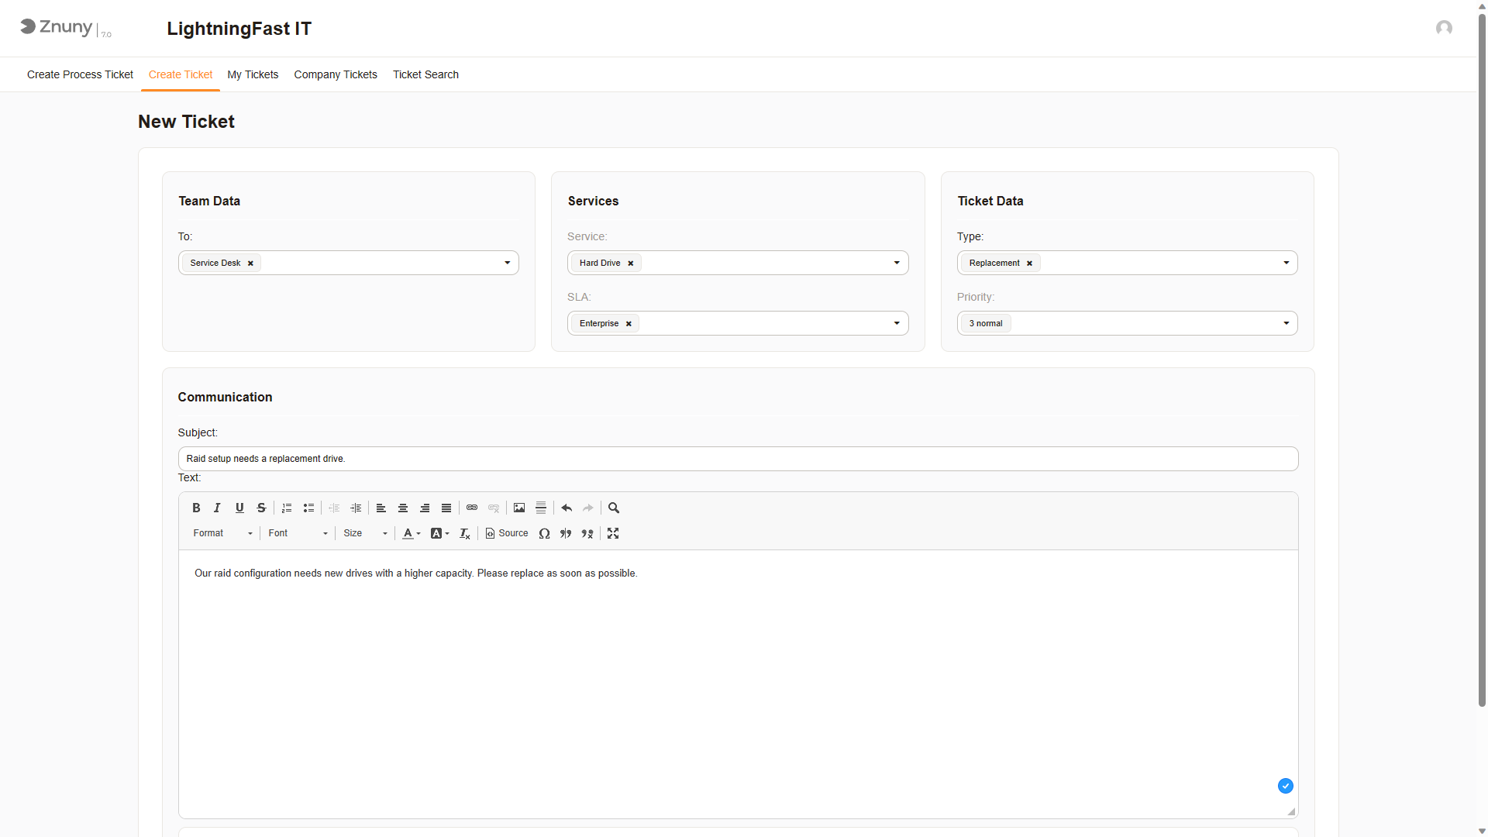
Task: Maximize the text editor
Action: pyautogui.click(x=613, y=533)
